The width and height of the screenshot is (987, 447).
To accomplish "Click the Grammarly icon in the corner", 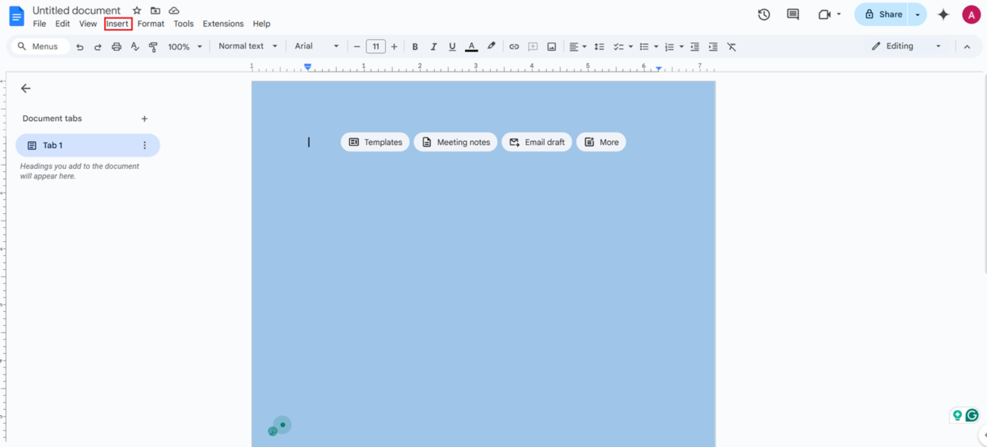I will pos(972,415).
